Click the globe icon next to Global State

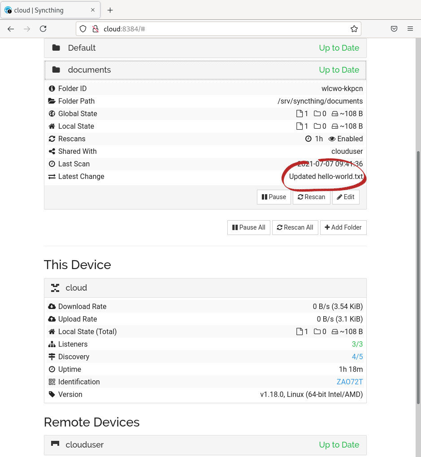(x=52, y=113)
